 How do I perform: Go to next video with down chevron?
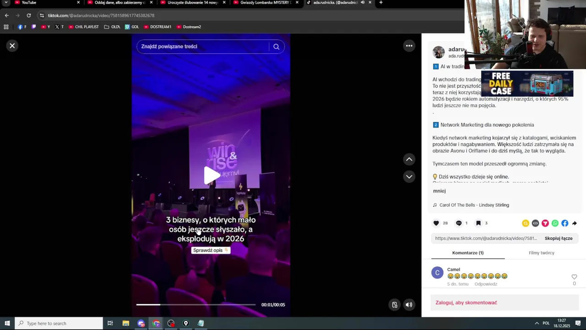(409, 176)
